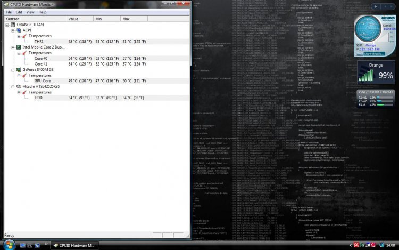Open the View menu
Screen dimensions: 399x250
tap(30, 12)
